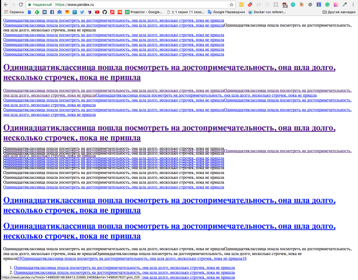Viewport: 358px width, 280px height.
Task: Open the green Grammarly extension
Action: click(x=327, y=5)
